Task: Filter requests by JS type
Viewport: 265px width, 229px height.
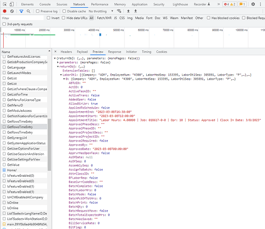Action: point(116,18)
